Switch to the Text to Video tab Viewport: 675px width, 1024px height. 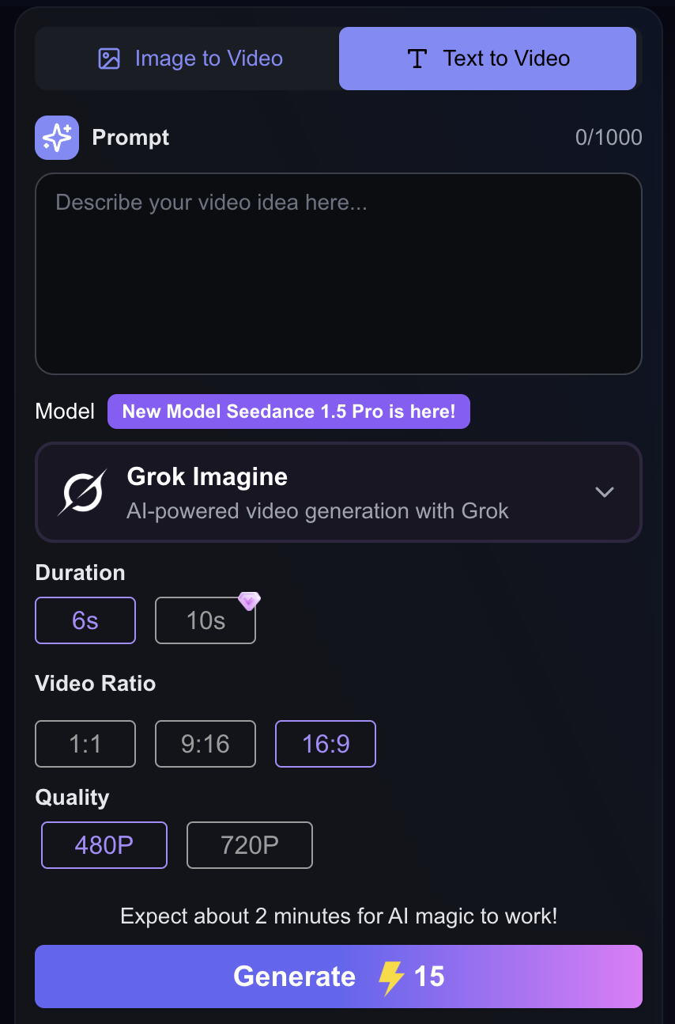pos(488,59)
